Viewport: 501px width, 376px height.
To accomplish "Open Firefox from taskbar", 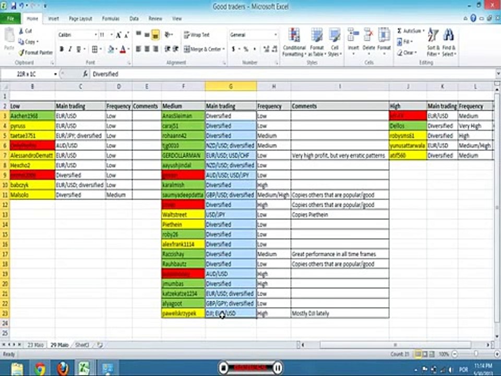I will pyautogui.click(x=63, y=368).
